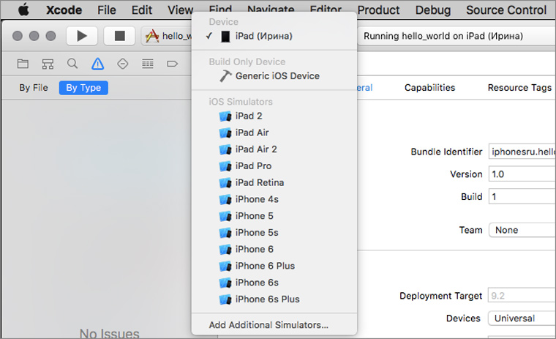The height and width of the screenshot is (339, 556).
Task: Switch issue list to By Type
Action: [83, 88]
